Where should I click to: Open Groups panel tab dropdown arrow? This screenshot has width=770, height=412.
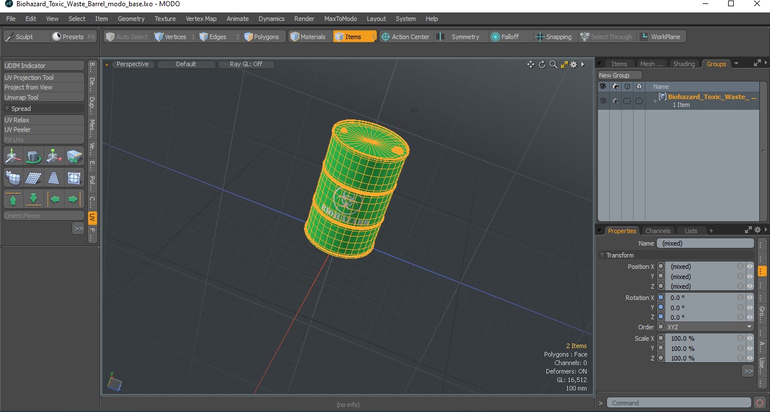point(736,64)
